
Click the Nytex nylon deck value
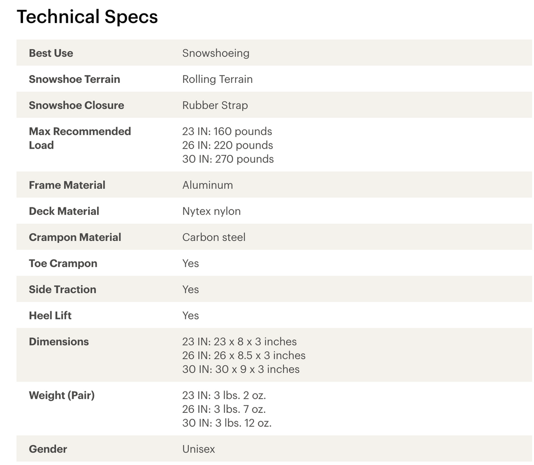pyautogui.click(x=211, y=211)
